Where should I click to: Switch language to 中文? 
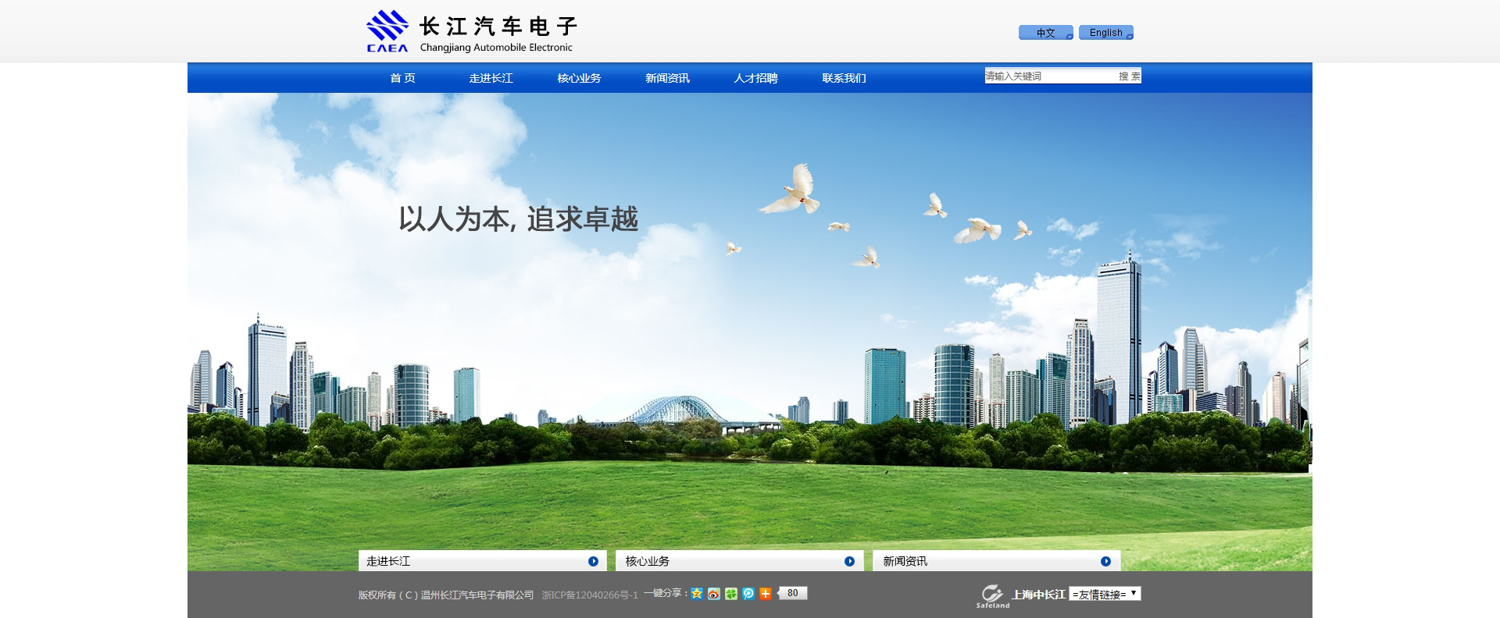(x=1045, y=33)
